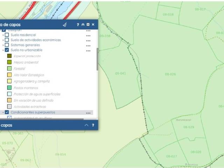Click the layers panel horizontal scrollbar
Image resolution: width=224 pixels, height=168 pixels.
pos(42,119)
